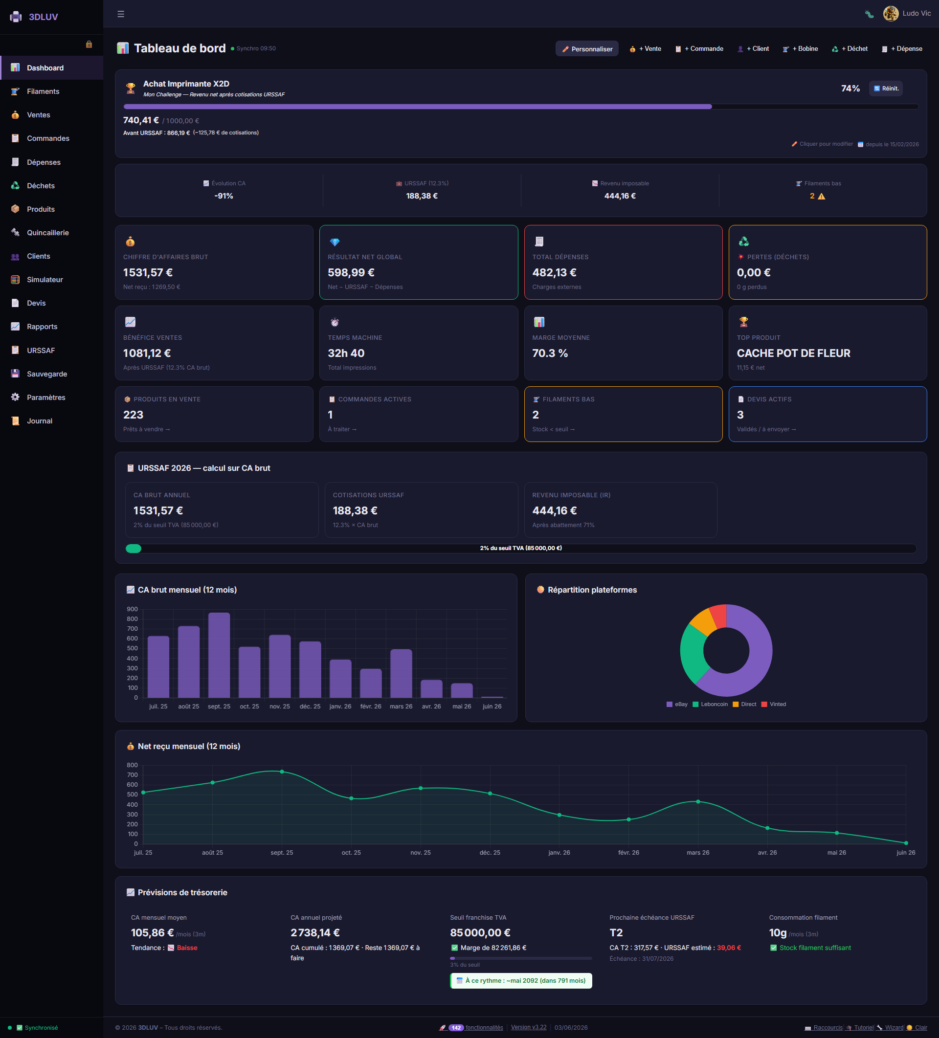
Task: Click the 3DLUV printer logo icon
Action: (x=16, y=17)
